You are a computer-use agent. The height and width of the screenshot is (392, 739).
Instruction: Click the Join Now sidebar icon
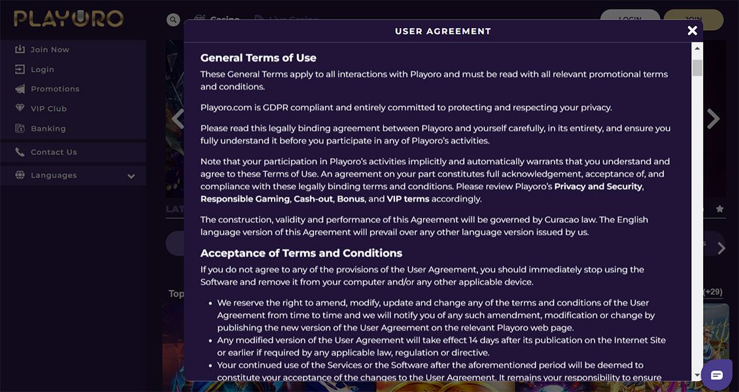point(20,50)
